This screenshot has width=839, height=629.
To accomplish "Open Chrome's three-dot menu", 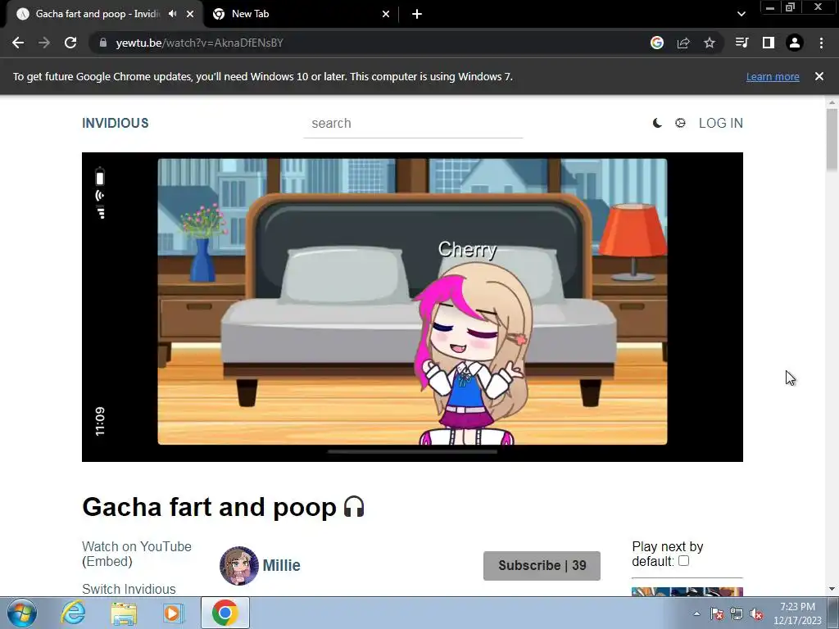I will coord(821,43).
